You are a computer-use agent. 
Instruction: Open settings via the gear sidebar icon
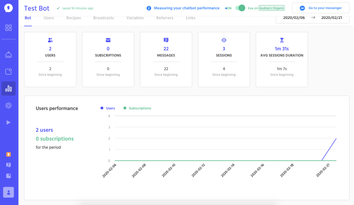tap(8, 105)
